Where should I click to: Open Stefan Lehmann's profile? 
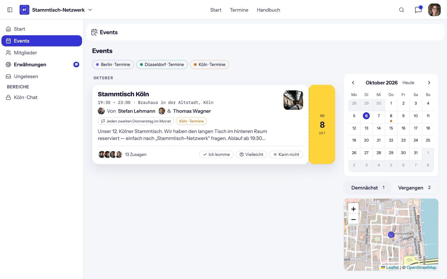pos(136,111)
